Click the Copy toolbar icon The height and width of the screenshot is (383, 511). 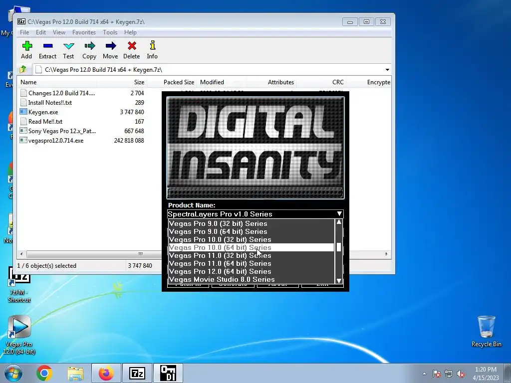click(x=89, y=50)
